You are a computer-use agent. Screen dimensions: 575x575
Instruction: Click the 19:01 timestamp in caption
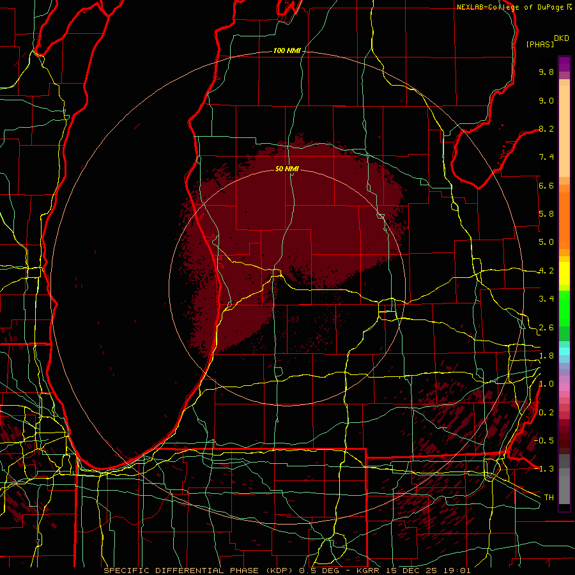click(456, 571)
